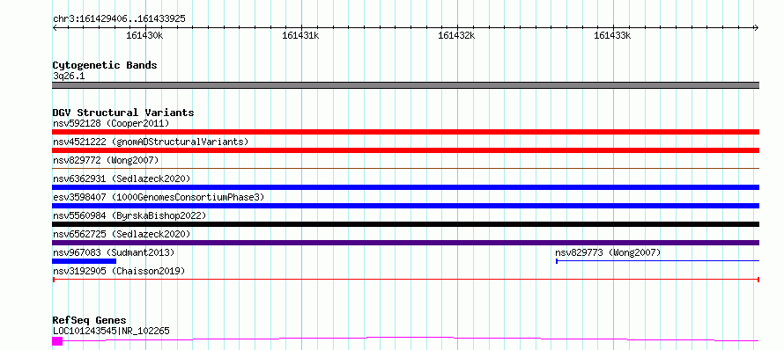Select the short blue nsv967083 bar
The width and height of the screenshot is (784, 350).
coord(84,261)
